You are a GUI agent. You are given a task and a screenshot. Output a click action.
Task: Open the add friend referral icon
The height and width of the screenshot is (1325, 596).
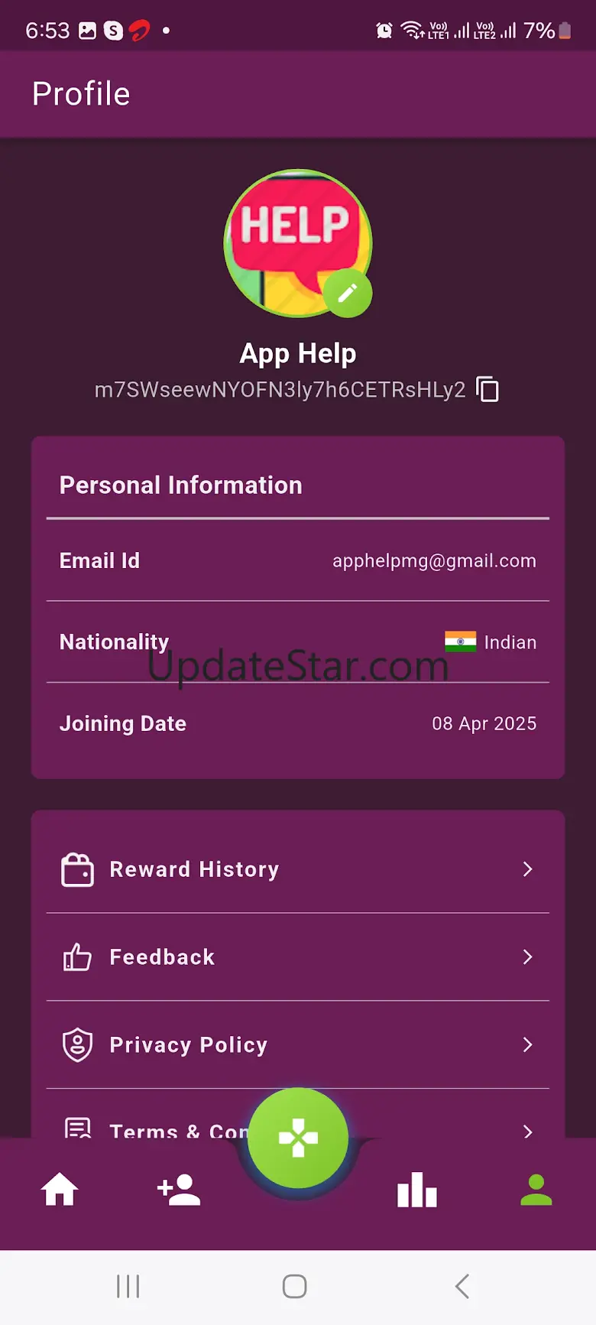(x=179, y=1190)
